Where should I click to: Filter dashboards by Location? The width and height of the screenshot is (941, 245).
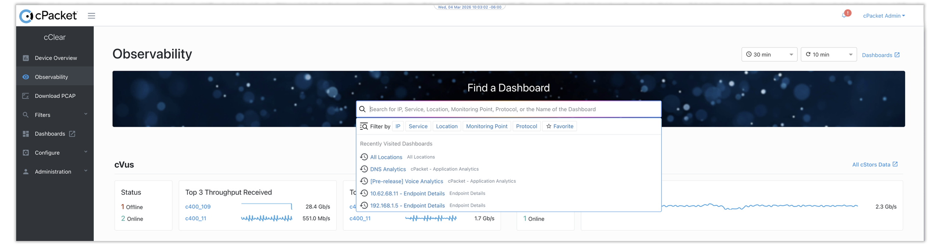pos(447,127)
